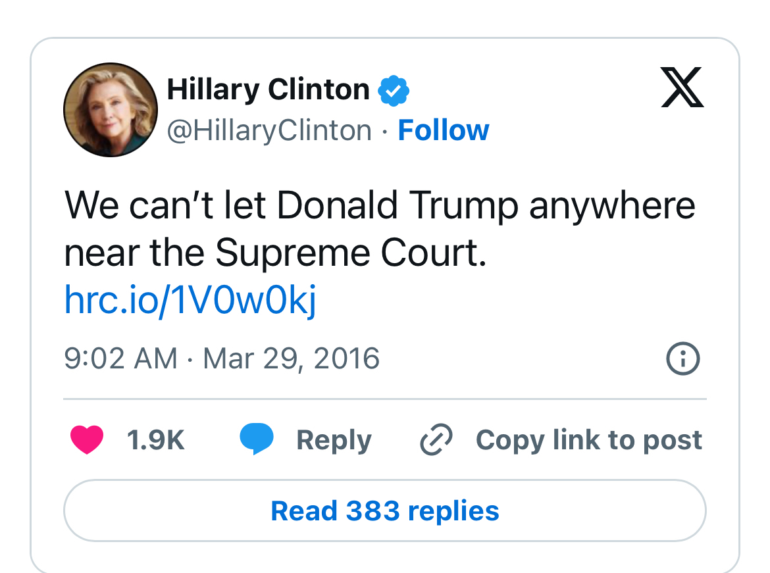770x573 pixels.
Task: Click the 9:02 AM timestamp
Action: [120, 359]
